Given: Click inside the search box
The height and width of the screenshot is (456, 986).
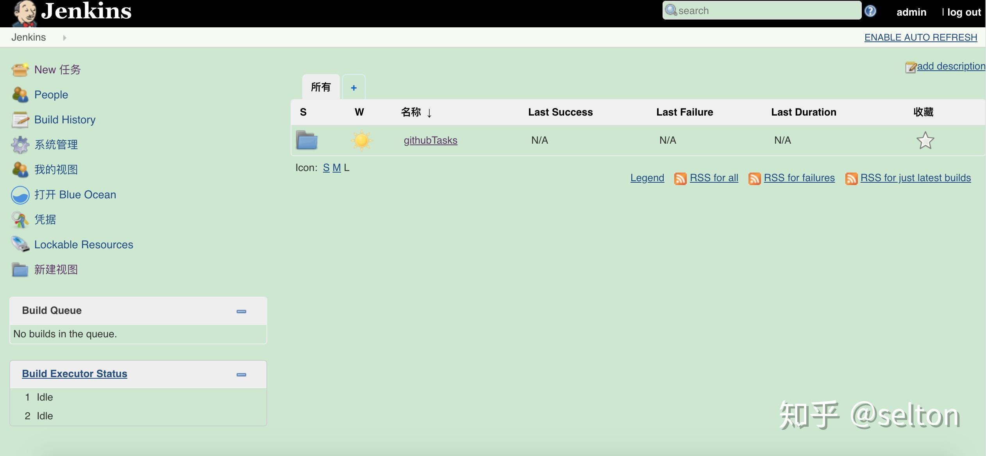Looking at the screenshot, I should (x=762, y=10).
